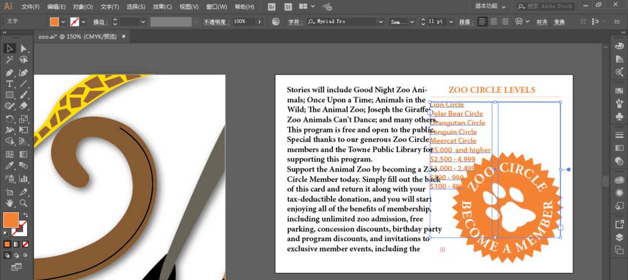628x280 pixels.
Task: Enable right paragraph alignment
Action: point(505,21)
